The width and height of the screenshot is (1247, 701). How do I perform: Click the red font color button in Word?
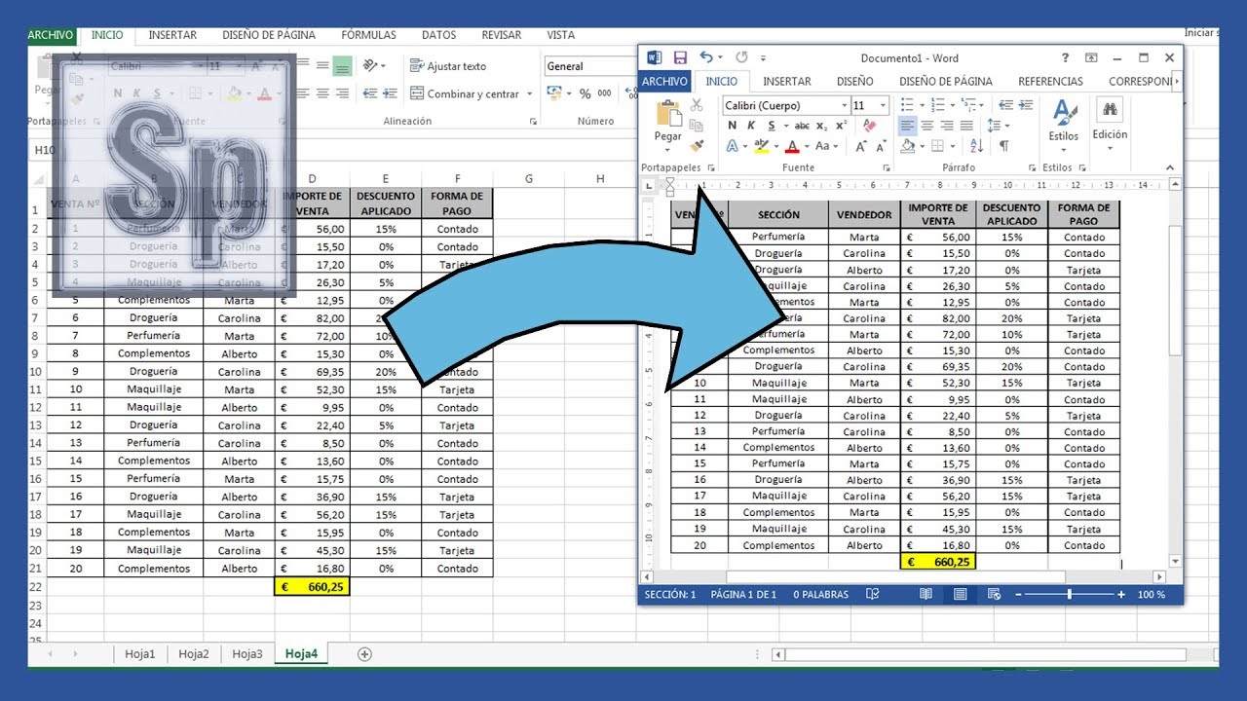(792, 146)
